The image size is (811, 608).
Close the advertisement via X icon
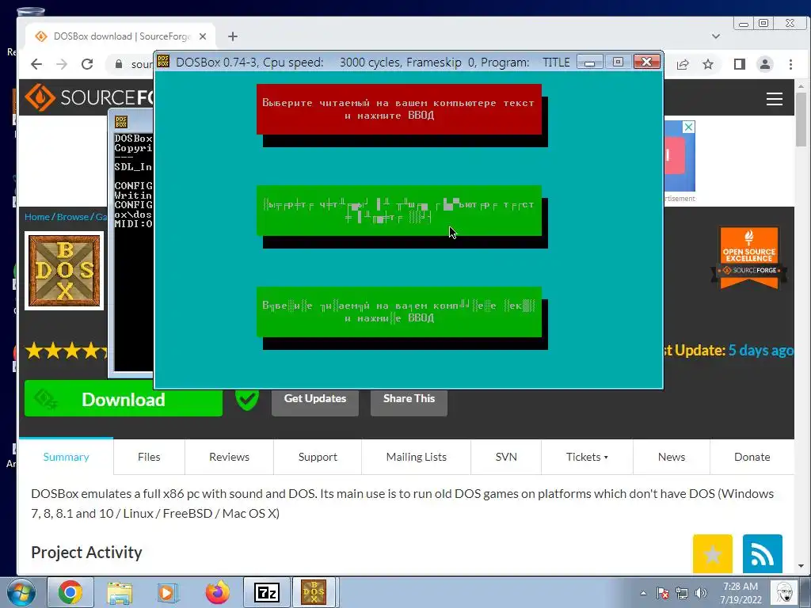[x=688, y=127]
